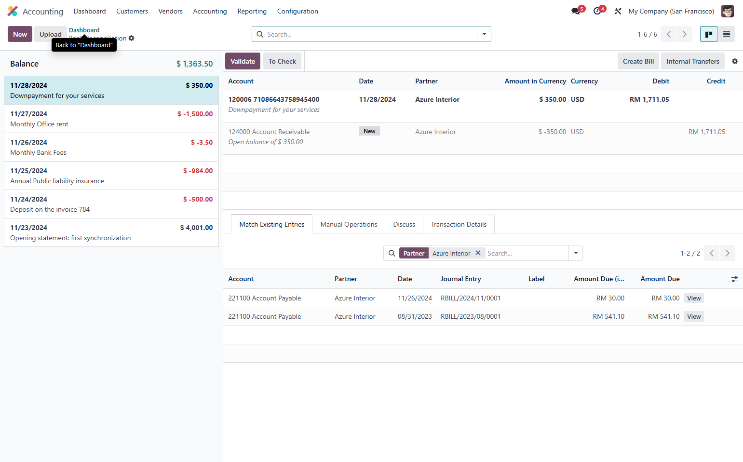Show next matching entries page
Viewport: 743px width, 462px height.
coord(727,253)
